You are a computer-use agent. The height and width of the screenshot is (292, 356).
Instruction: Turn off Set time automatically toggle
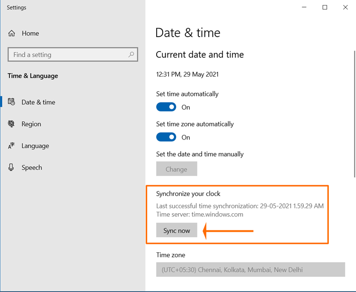pyautogui.click(x=166, y=107)
